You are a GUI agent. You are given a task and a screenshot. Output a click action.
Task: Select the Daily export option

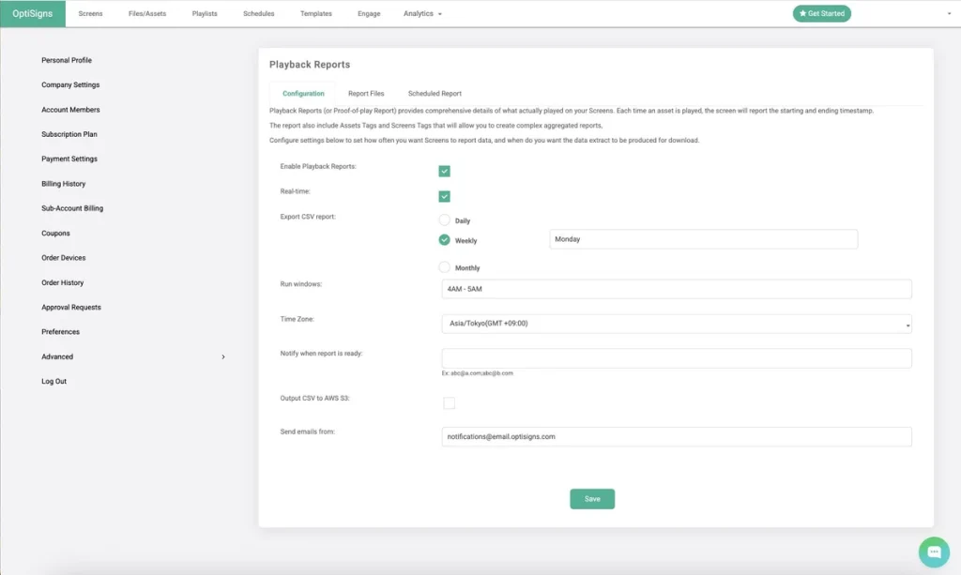pos(445,220)
